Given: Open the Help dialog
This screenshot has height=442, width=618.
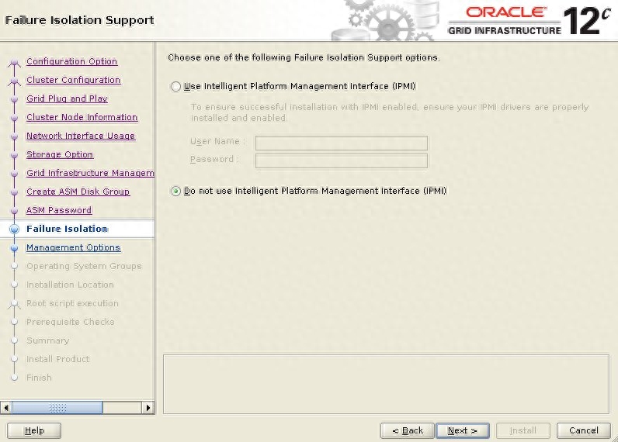Looking at the screenshot, I should 34,430.
